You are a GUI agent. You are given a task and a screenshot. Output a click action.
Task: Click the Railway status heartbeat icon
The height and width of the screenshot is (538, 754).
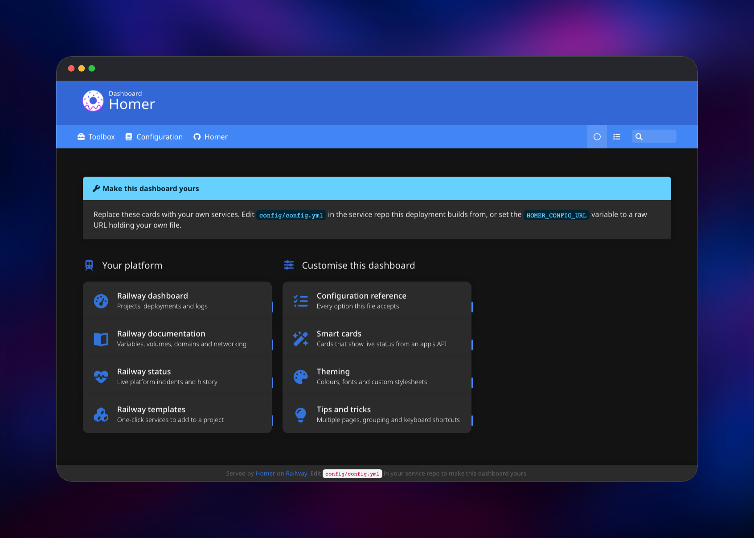click(x=101, y=377)
